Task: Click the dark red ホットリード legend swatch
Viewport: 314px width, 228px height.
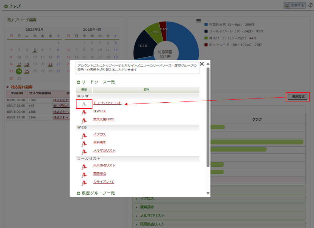Action: pyautogui.click(x=206, y=45)
